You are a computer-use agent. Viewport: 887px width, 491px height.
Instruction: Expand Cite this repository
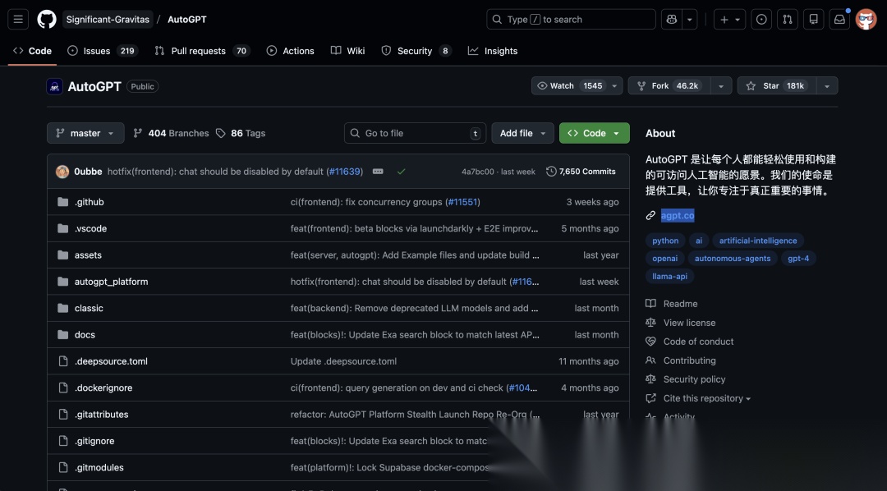tap(706, 398)
